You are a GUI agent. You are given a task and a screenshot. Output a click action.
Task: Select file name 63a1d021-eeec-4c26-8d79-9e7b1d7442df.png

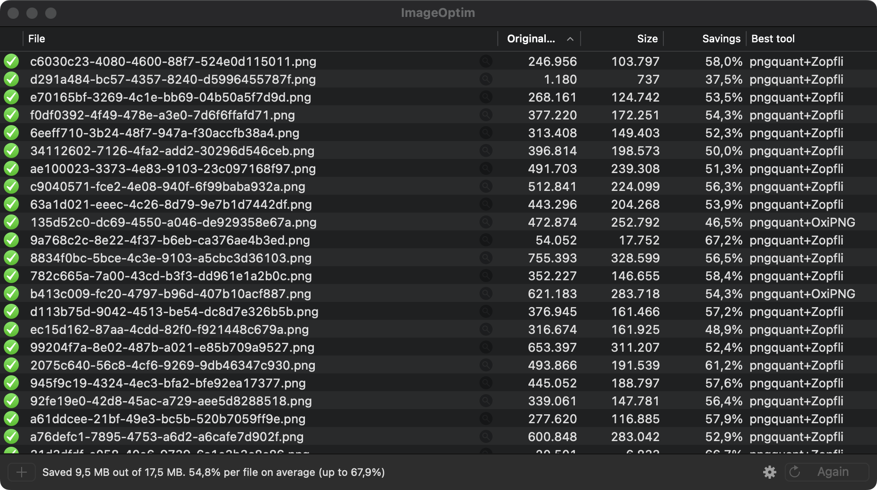(171, 205)
